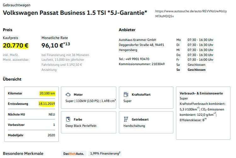
Task: Click the dealer address Deggendorfer Straße 48
Action: (141, 47)
